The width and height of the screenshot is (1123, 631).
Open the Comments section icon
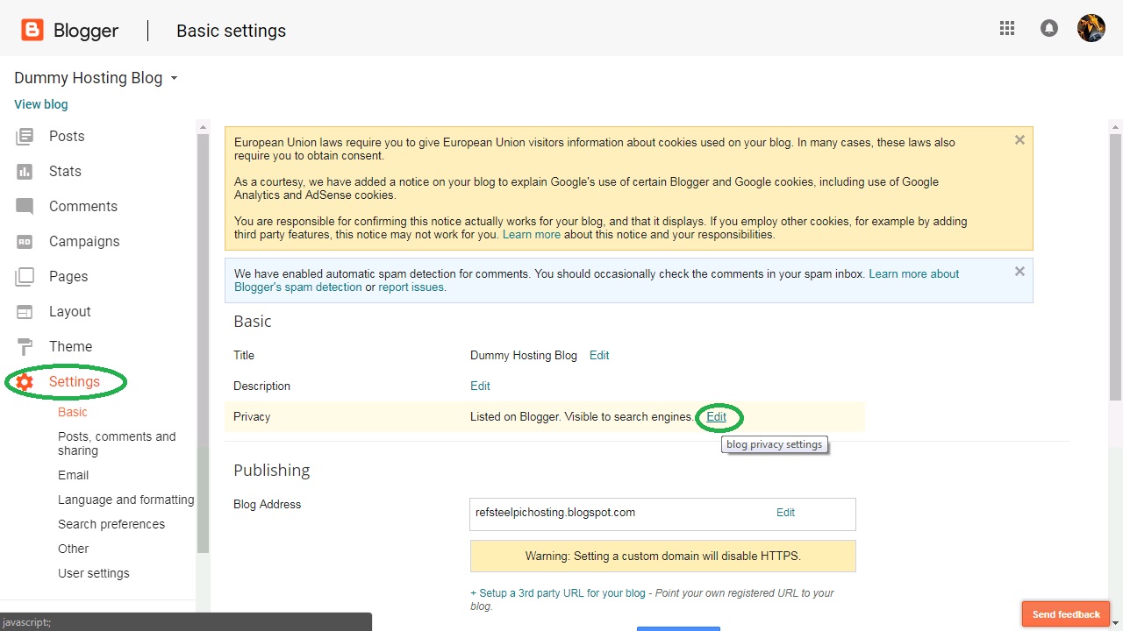pyautogui.click(x=25, y=207)
